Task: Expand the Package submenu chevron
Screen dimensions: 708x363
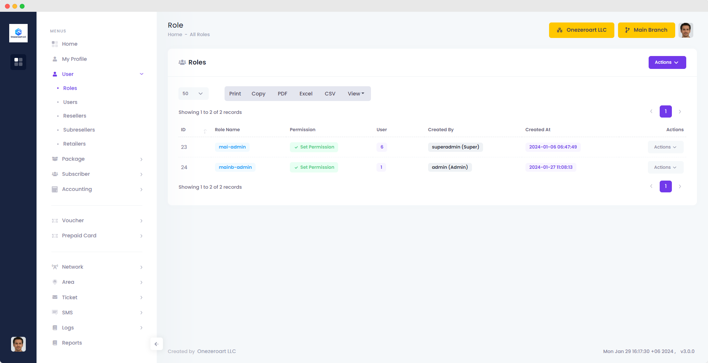Action: point(141,159)
